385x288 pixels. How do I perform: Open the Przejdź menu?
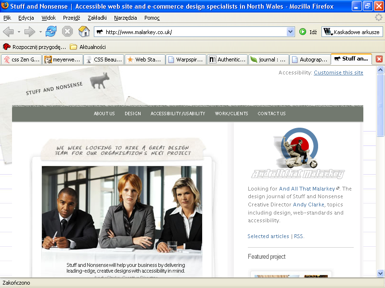[x=71, y=18]
